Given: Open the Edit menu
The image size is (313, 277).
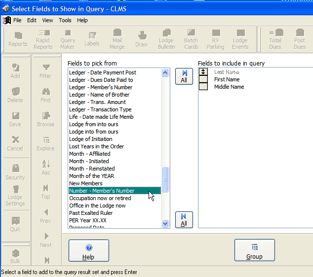Looking at the screenshot, I should [x=32, y=20].
